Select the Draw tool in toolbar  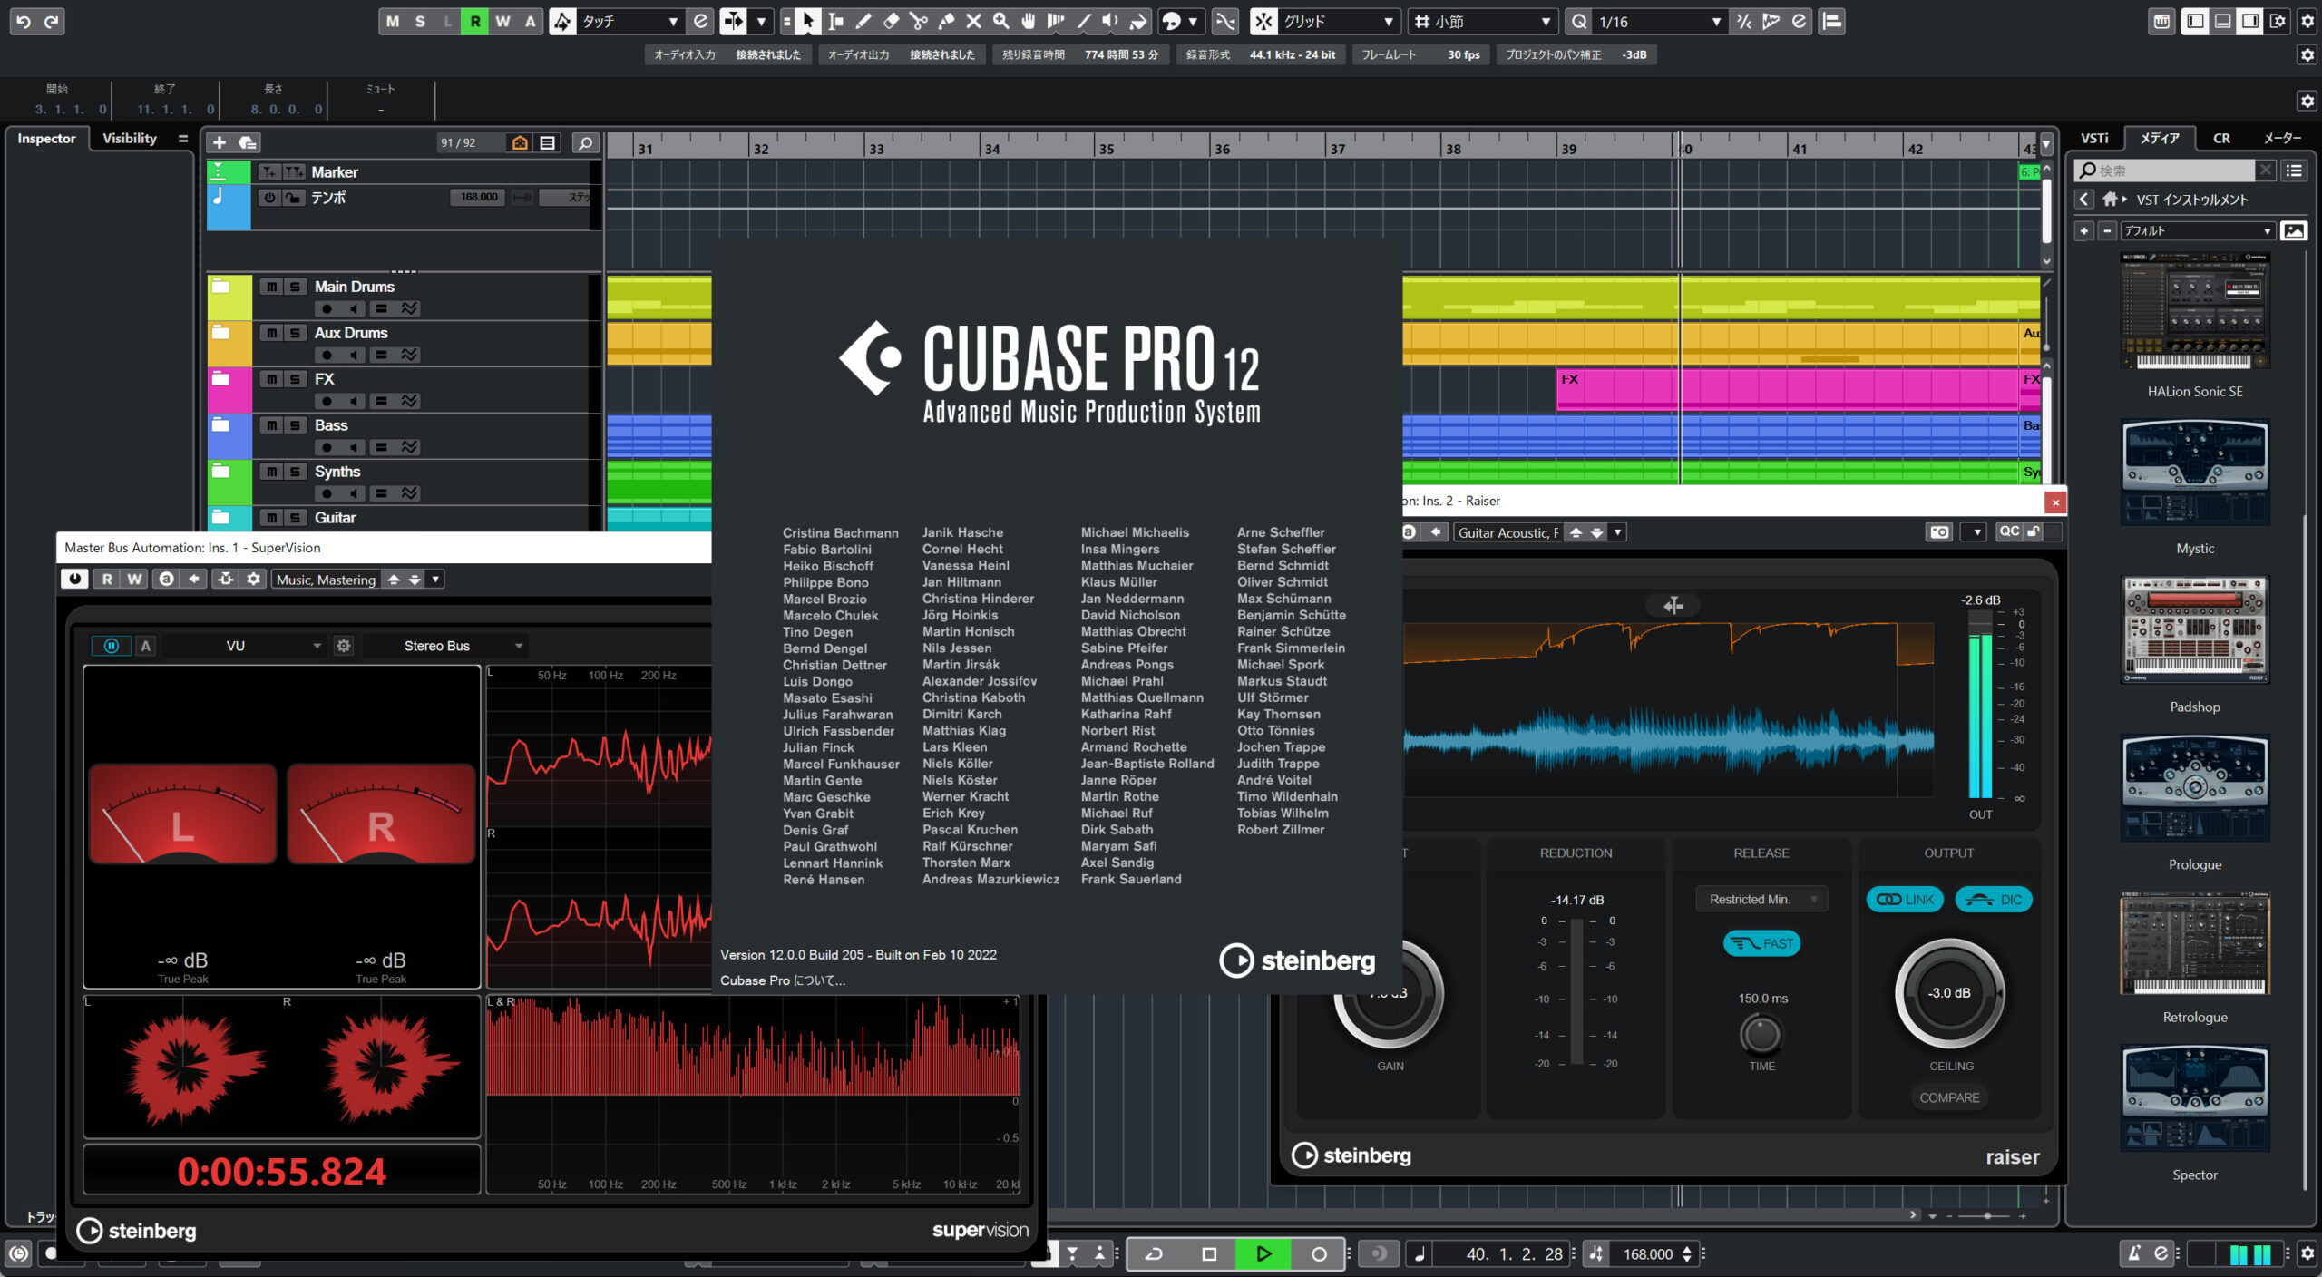click(862, 21)
